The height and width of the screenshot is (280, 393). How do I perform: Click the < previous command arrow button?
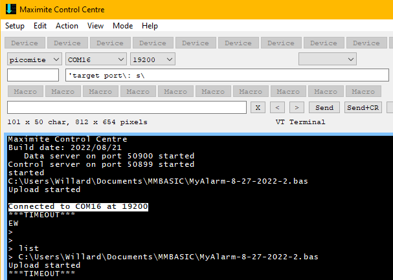click(277, 107)
